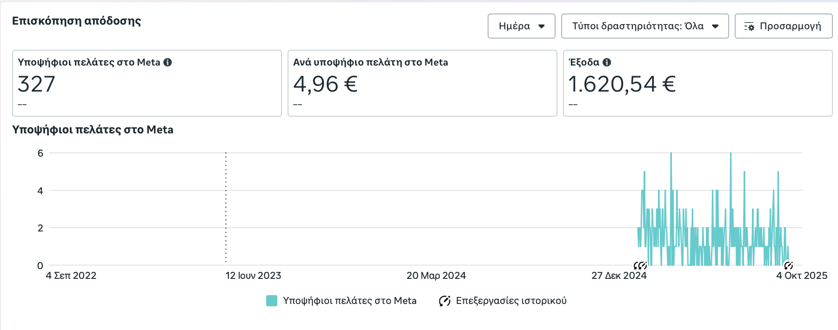Click history edit marker above 27 Δεκ 2024
Image resolution: width=838 pixels, height=330 pixels.
[x=640, y=265]
